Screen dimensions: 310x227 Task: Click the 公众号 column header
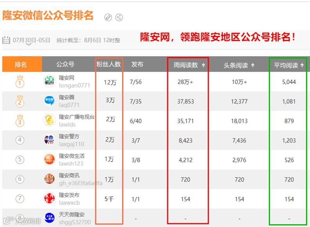pyautogui.click(x=65, y=64)
